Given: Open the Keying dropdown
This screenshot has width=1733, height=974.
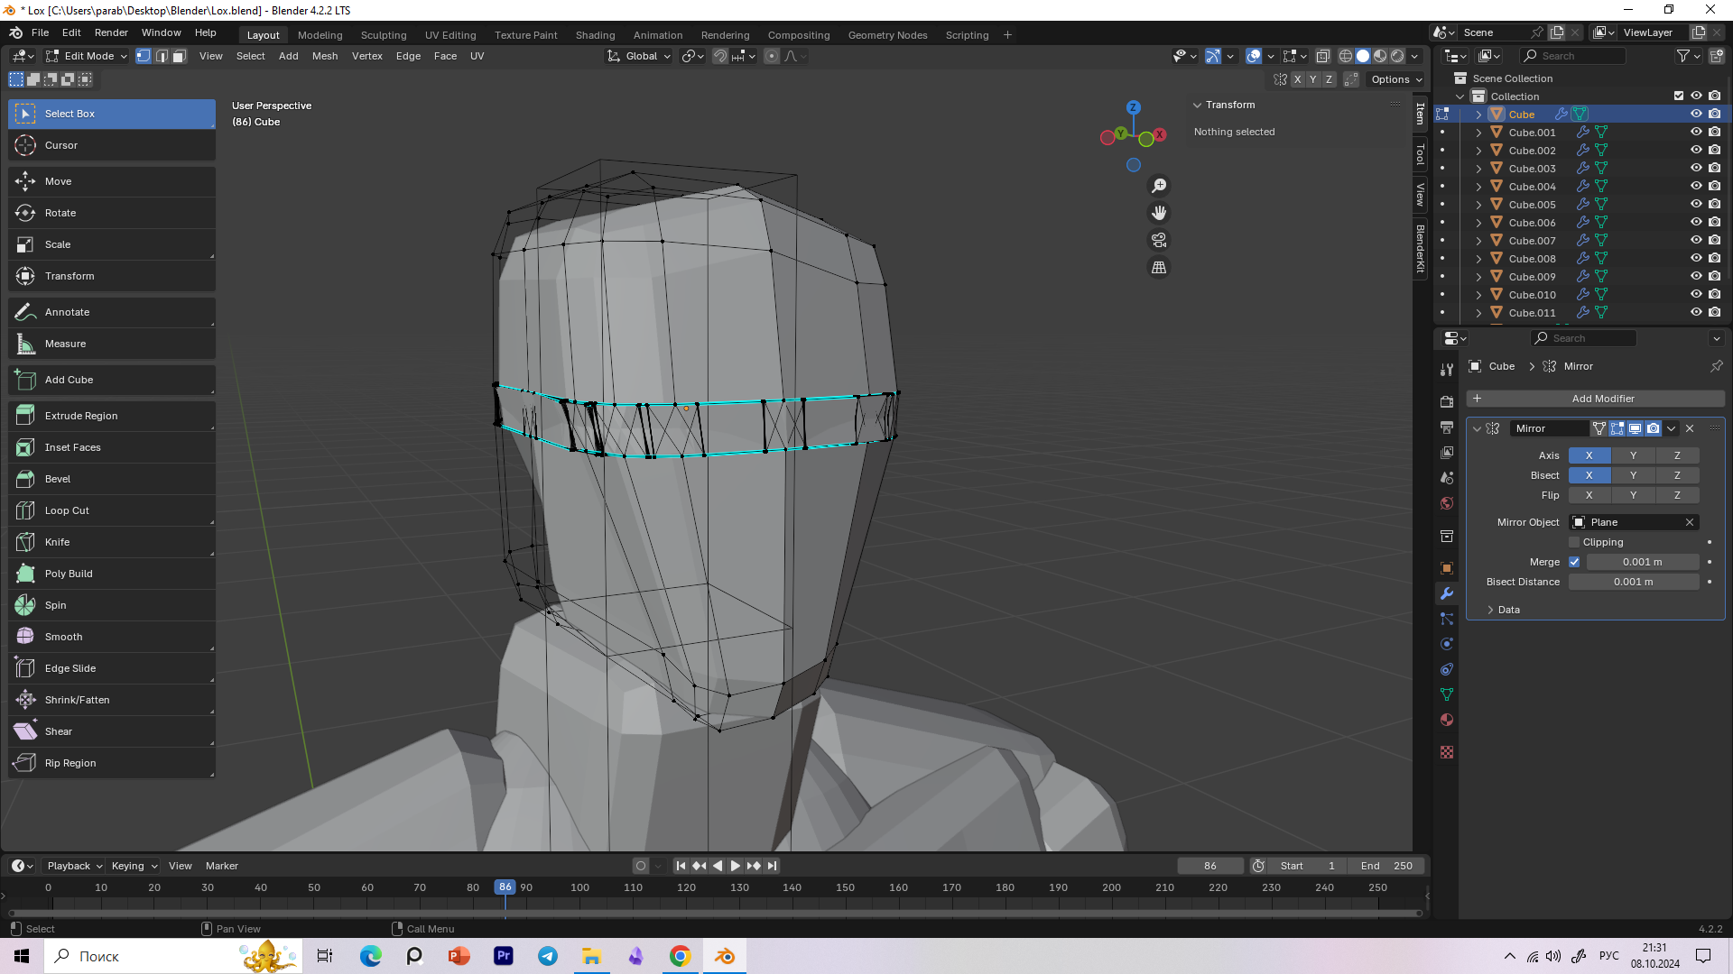Looking at the screenshot, I should 134,866.
